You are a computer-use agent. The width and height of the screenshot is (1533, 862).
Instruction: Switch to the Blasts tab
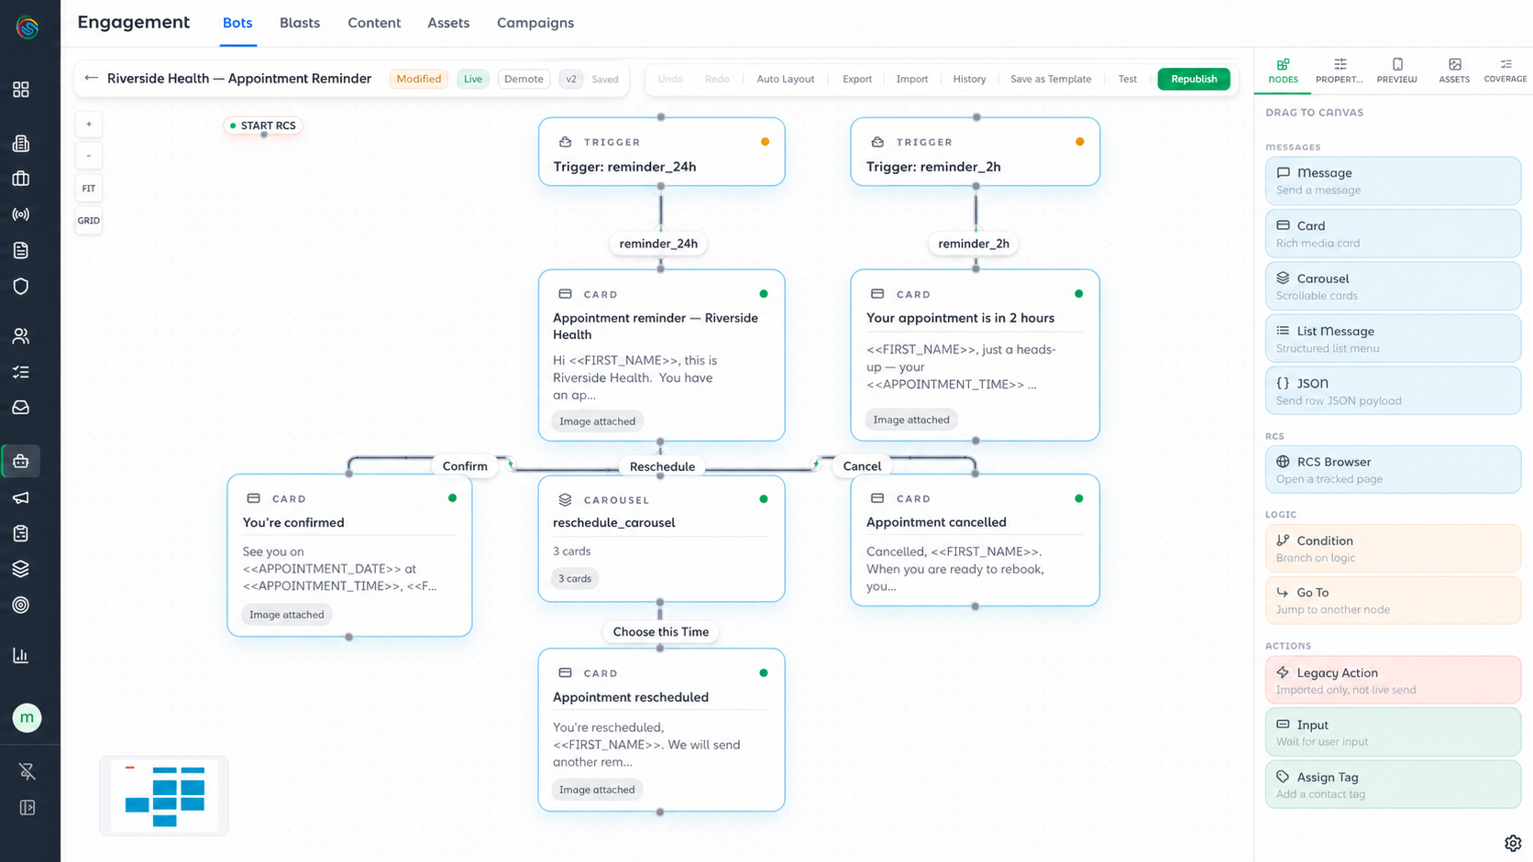300,23
